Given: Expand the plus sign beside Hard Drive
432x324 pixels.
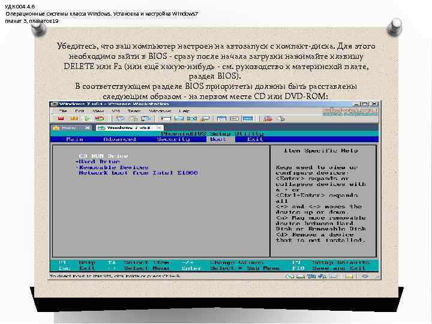Looking at the screenshot, I should click(x=77, y=162).
